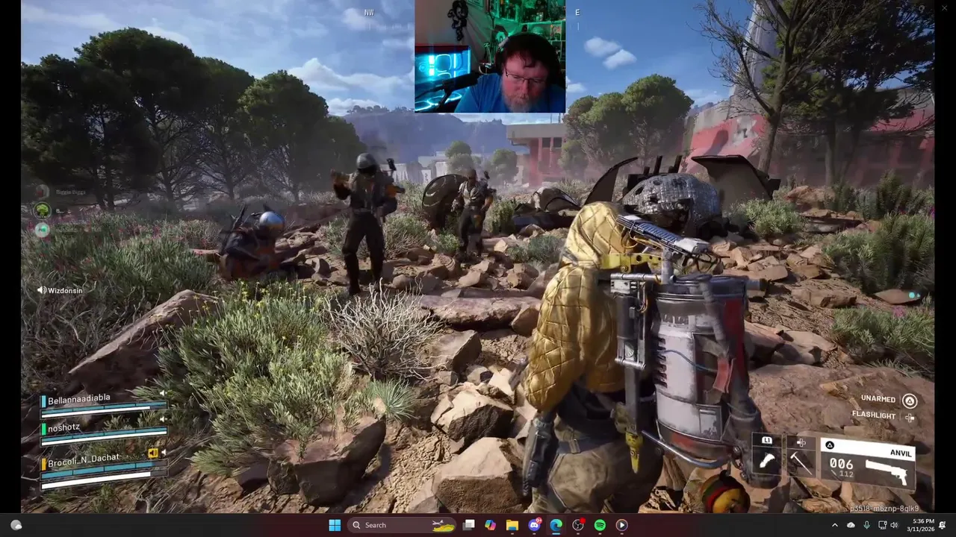
Task: Click the weather widget in the left taskbar corner
Action: click(x=16, y=525)
